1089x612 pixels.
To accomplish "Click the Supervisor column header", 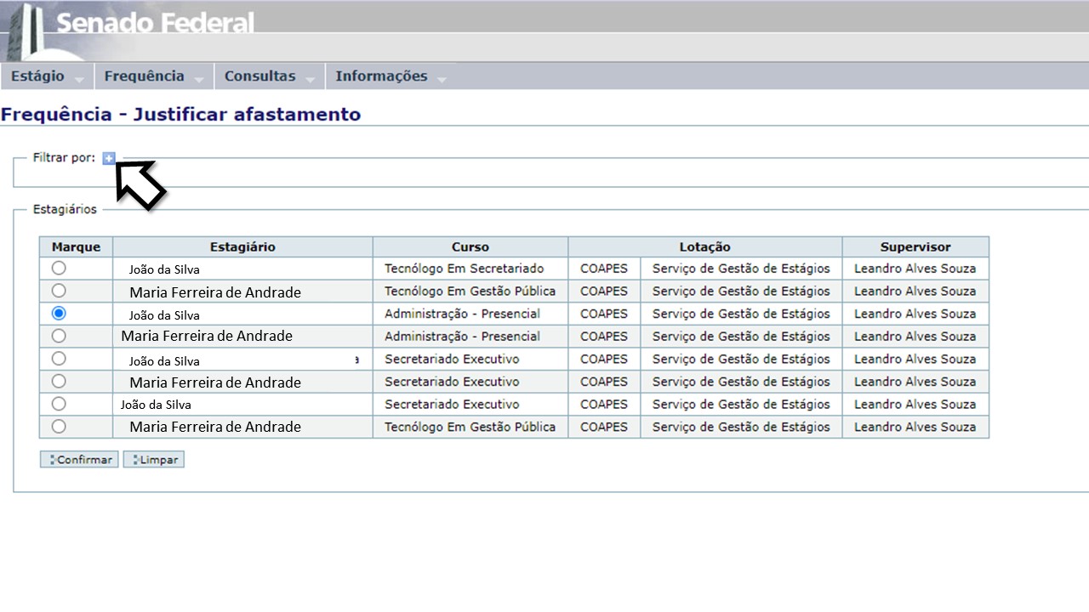I will pos(915,246).
